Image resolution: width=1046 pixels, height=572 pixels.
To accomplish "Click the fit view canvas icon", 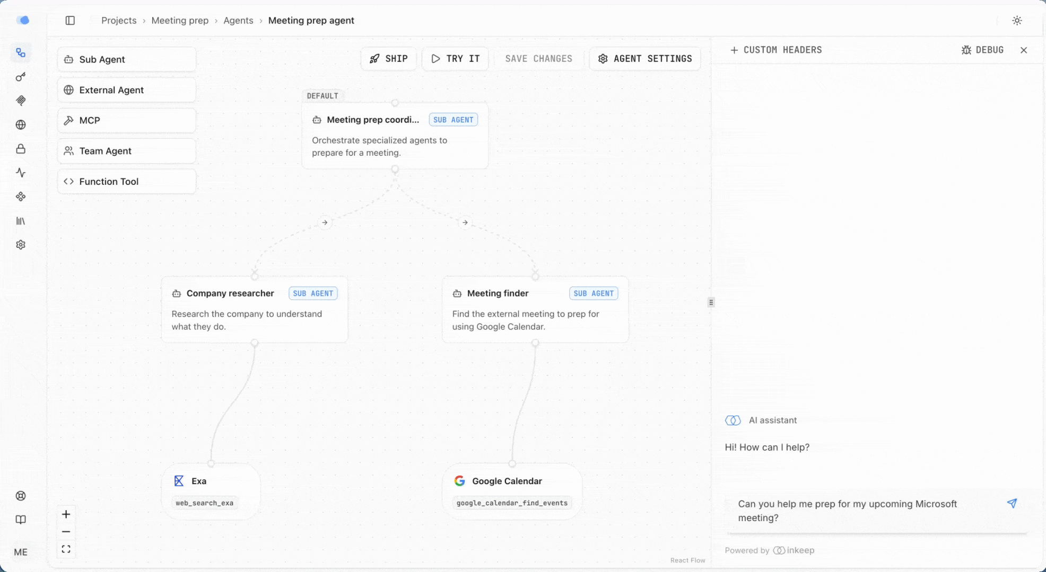I will click(x=66, y=549).
